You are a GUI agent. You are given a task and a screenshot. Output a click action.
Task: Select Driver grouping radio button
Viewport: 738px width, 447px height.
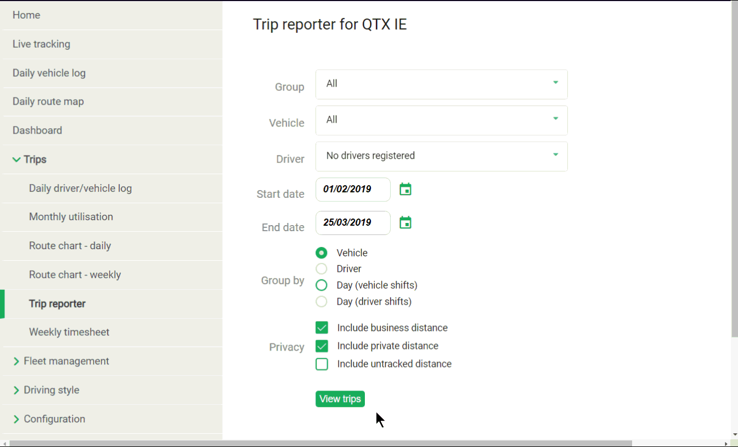coord(322,269)
